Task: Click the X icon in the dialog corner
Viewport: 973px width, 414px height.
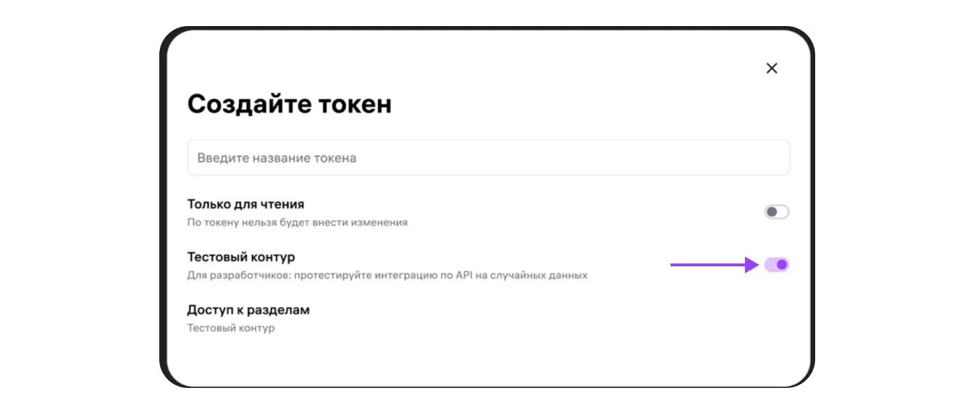Action: point(772,69)
